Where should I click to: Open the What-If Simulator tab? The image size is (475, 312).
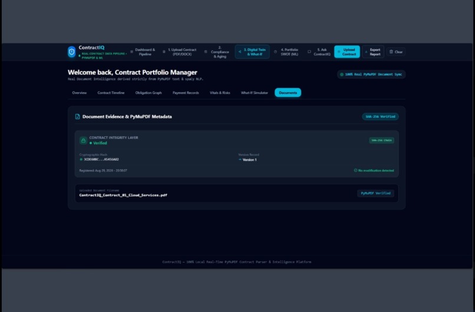pos(255,93)
